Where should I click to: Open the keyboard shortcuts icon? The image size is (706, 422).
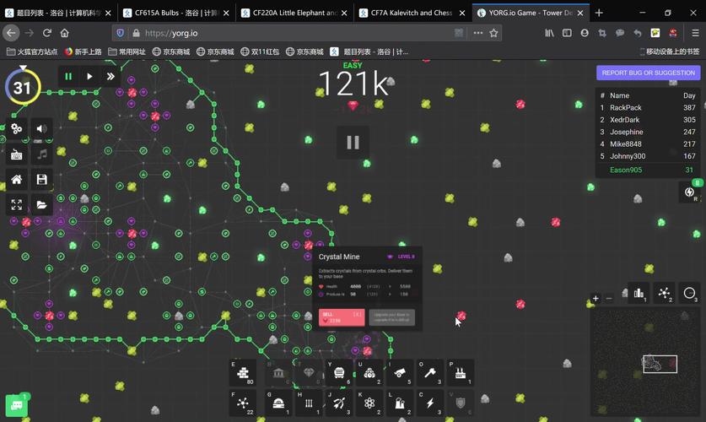pyautogui.click(x=17, y=154)
